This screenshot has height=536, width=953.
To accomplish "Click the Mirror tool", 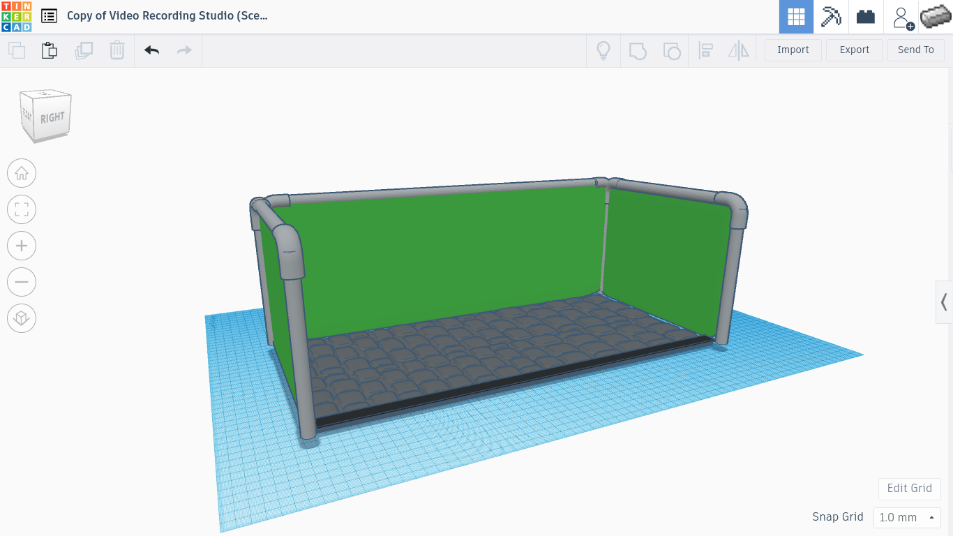I will (738, 50).
